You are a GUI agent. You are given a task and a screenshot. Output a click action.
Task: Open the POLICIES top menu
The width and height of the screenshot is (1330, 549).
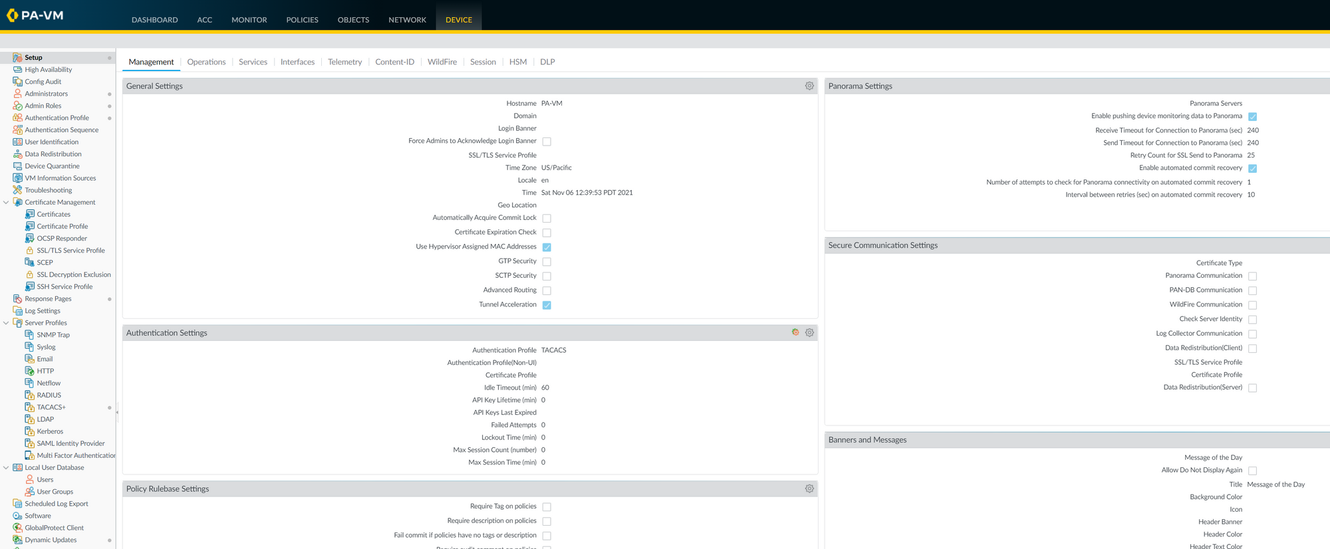302,20
